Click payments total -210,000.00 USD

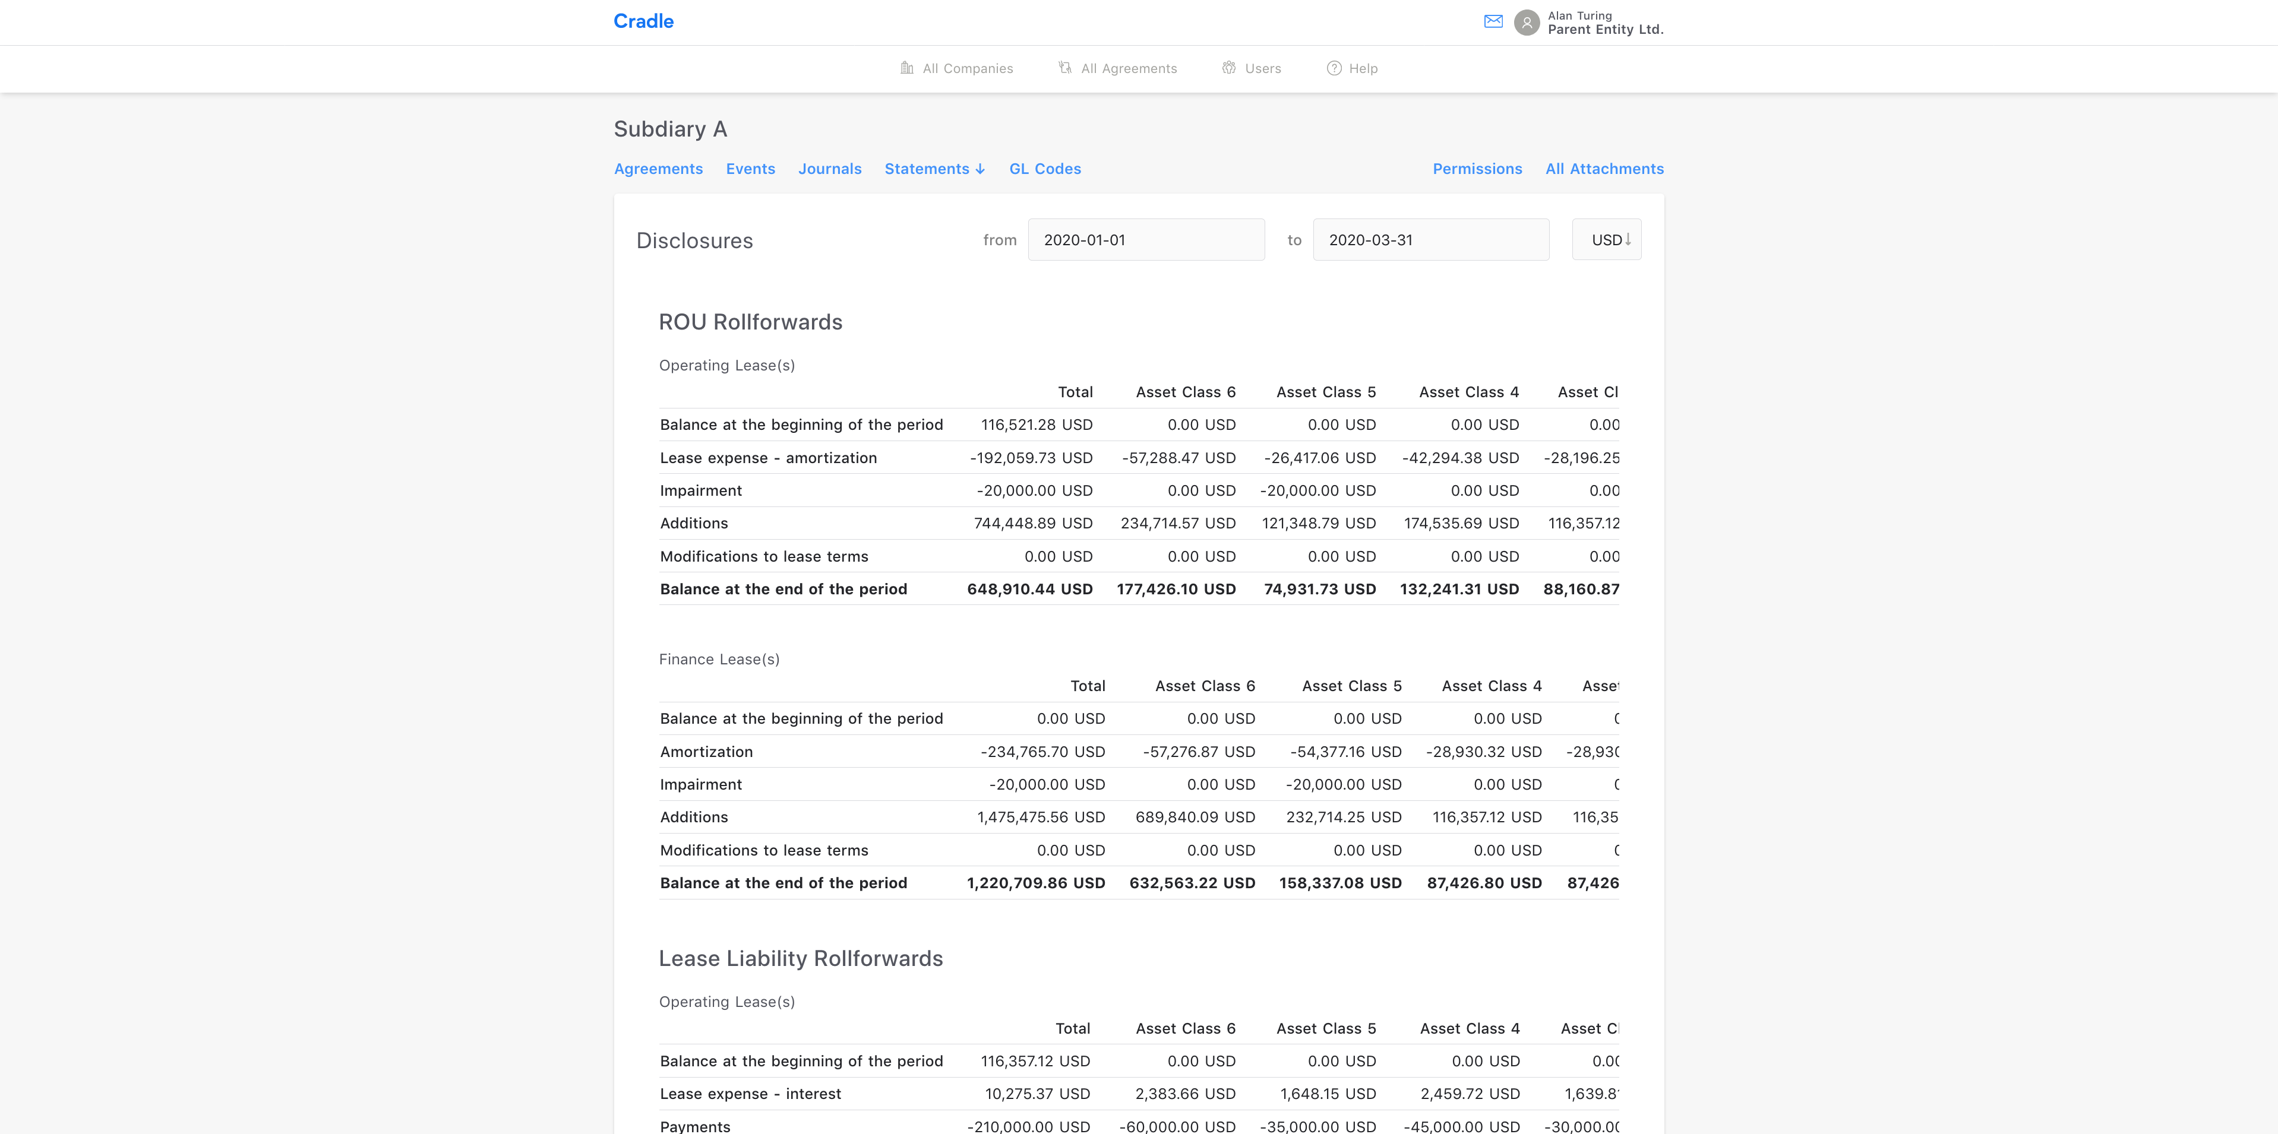point(1028,1127)
